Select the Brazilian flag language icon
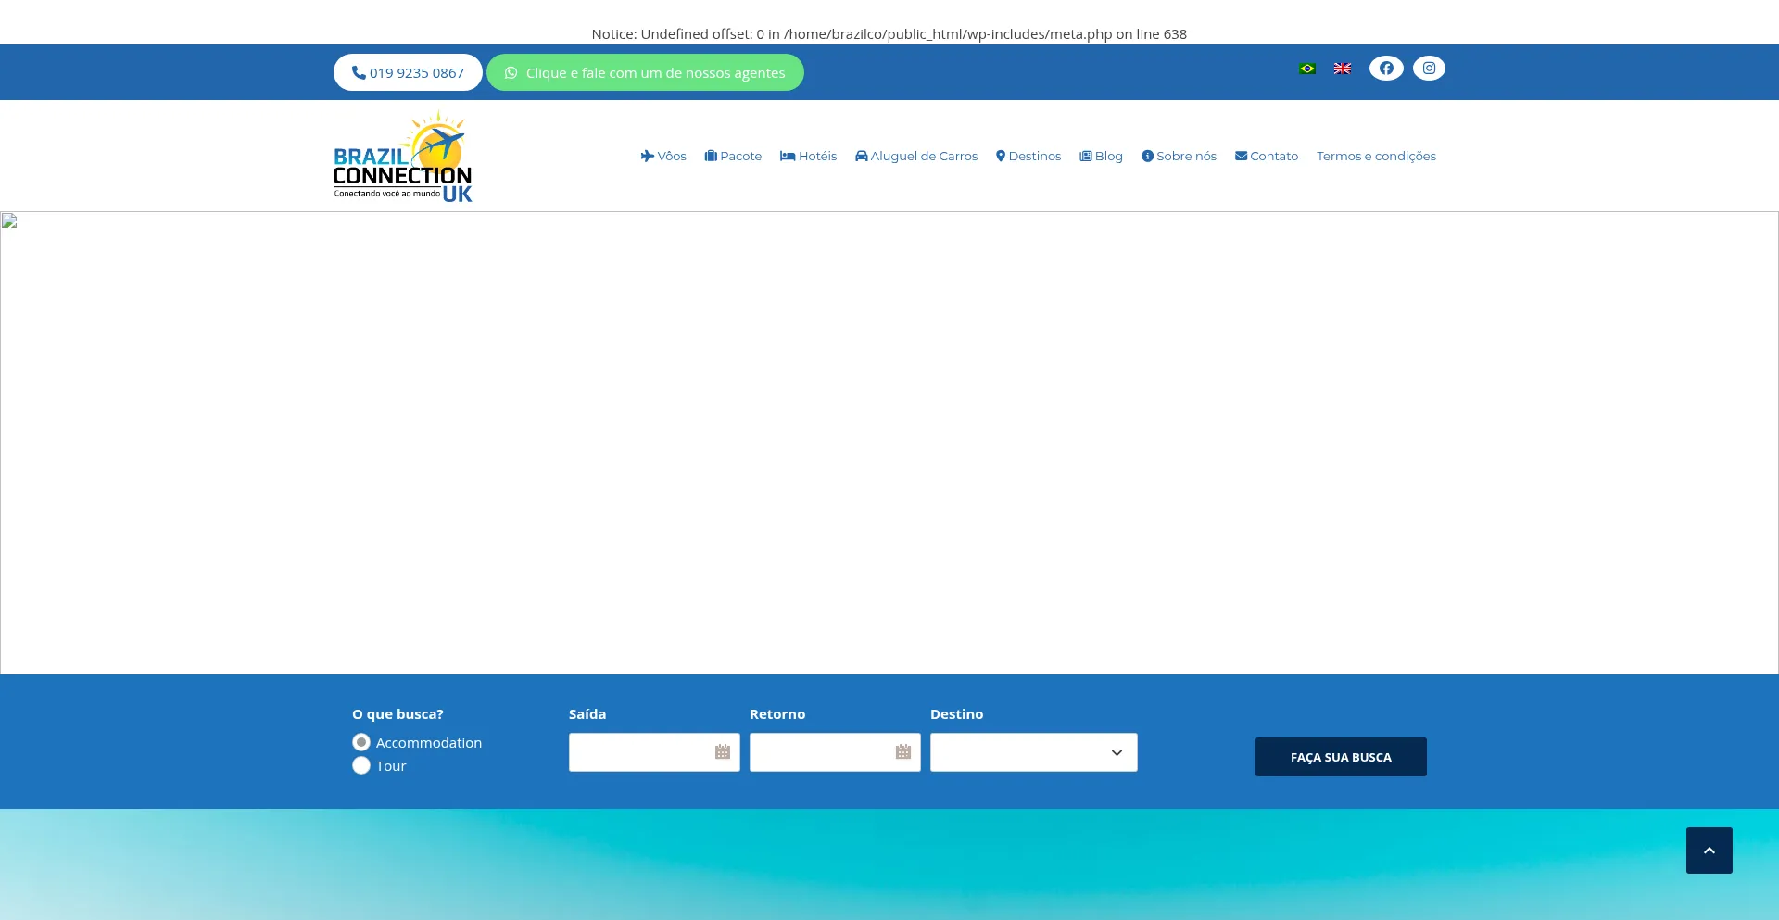1779x920 pixels. pyautogui.click(x=1306, y=68)
